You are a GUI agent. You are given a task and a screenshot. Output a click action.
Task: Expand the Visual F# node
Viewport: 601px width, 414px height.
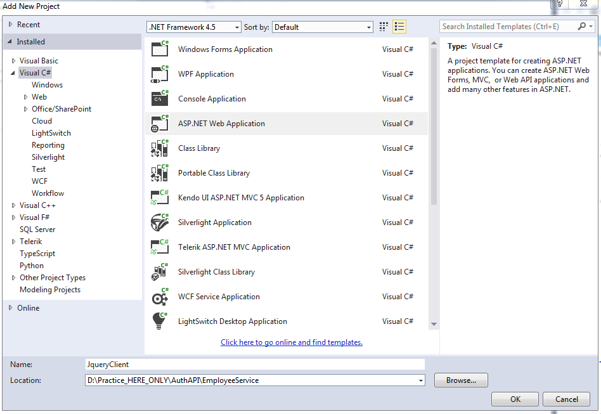(13, 217)
